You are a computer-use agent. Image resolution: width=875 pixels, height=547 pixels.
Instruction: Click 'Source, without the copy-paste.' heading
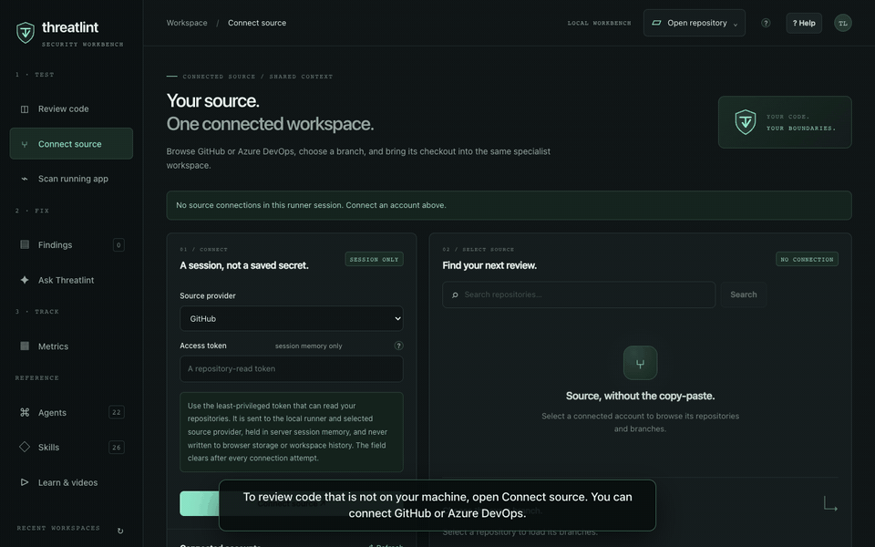[x=640, y=396]
